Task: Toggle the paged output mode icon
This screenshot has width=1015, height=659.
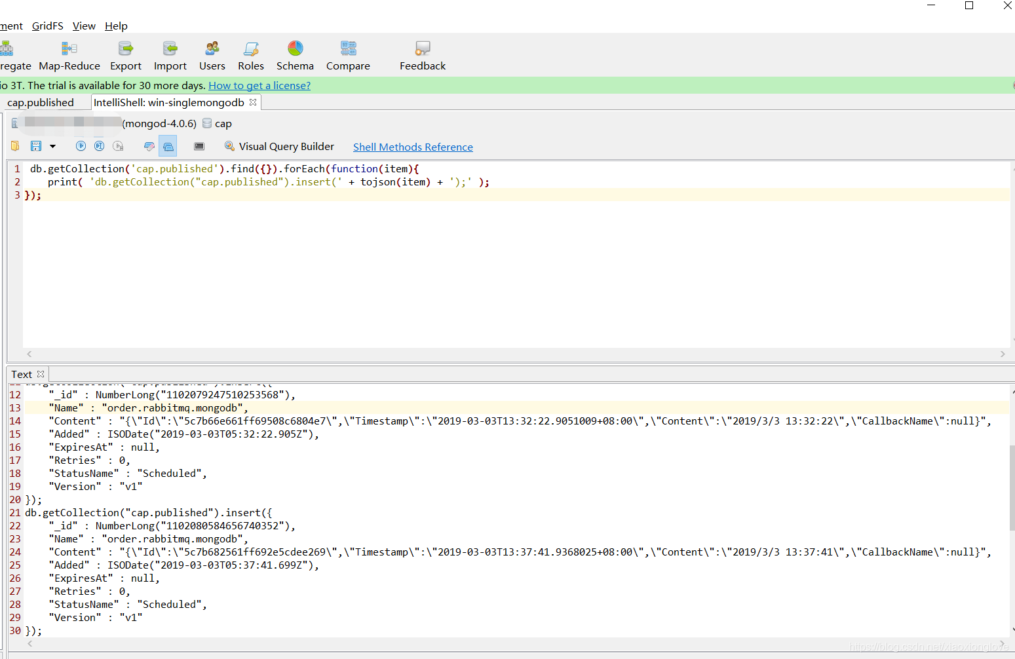Action: tap(168, 145)
